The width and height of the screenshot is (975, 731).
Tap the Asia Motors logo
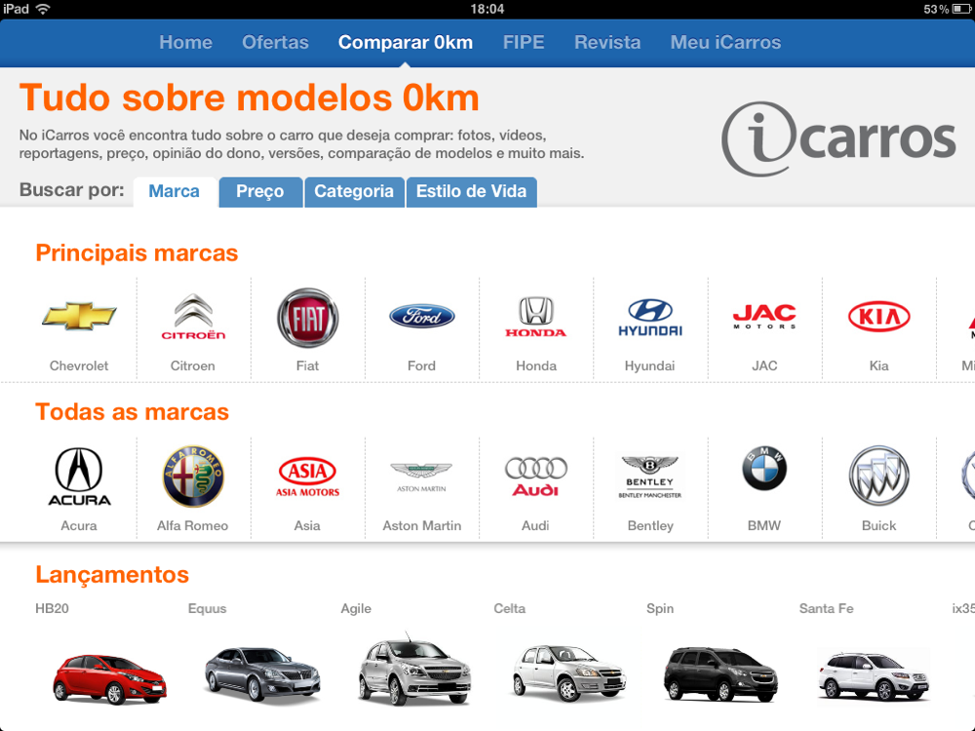pos(308,477)
